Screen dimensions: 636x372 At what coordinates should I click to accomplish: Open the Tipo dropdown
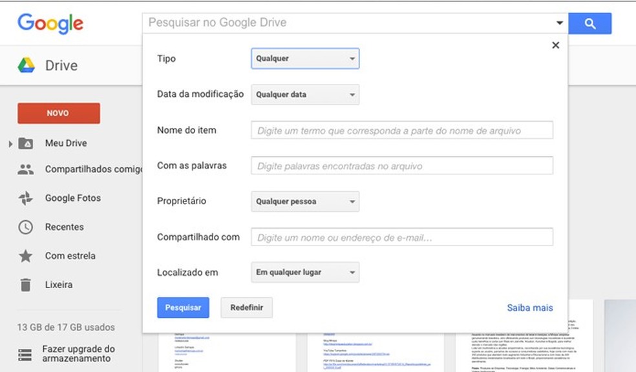305,58
